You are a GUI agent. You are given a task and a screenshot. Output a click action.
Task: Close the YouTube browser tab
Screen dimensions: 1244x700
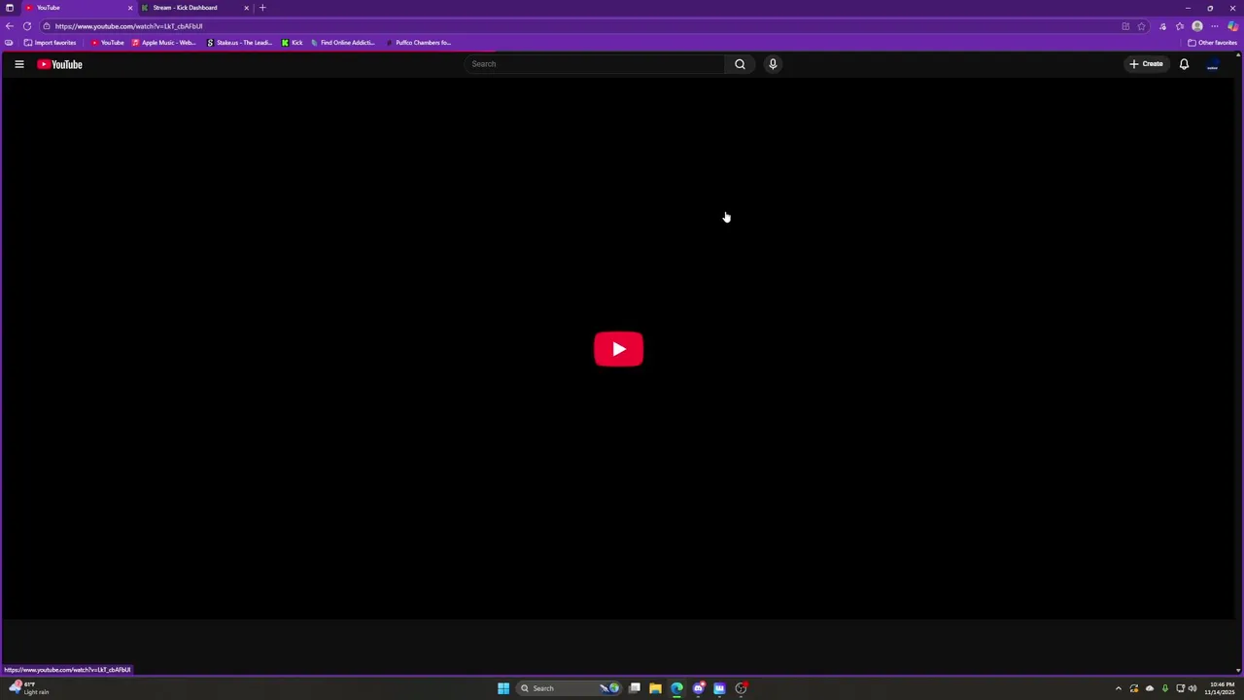130,8
